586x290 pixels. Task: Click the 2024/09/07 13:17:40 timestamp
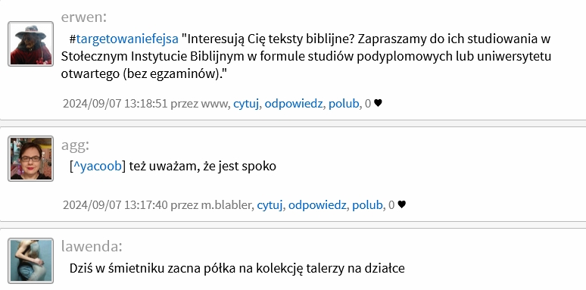click(x=115, y=204)
